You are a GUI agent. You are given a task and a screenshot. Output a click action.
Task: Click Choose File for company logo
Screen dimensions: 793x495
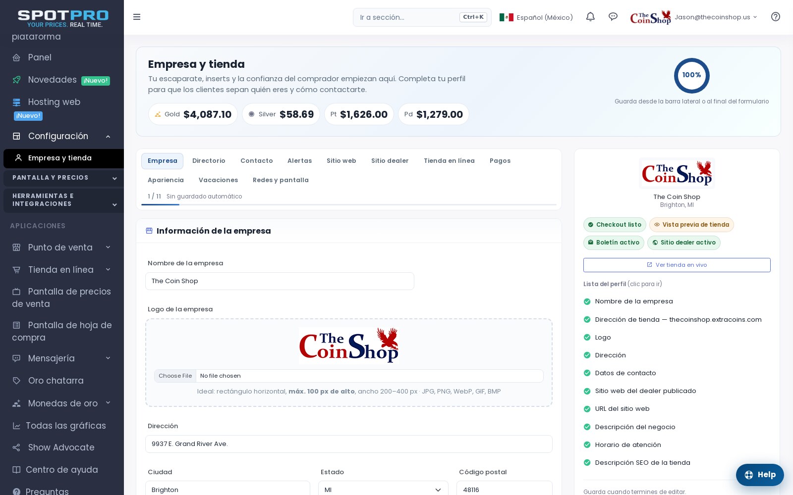coord(175,376)
